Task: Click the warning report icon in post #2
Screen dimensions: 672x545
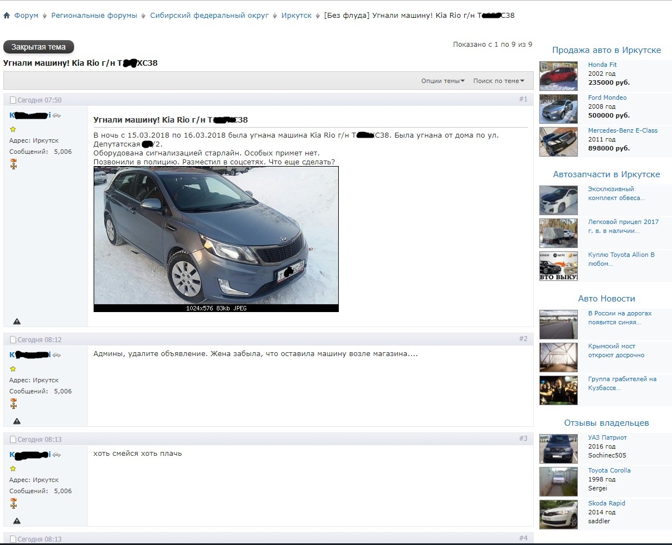Action: coord(17,421)
